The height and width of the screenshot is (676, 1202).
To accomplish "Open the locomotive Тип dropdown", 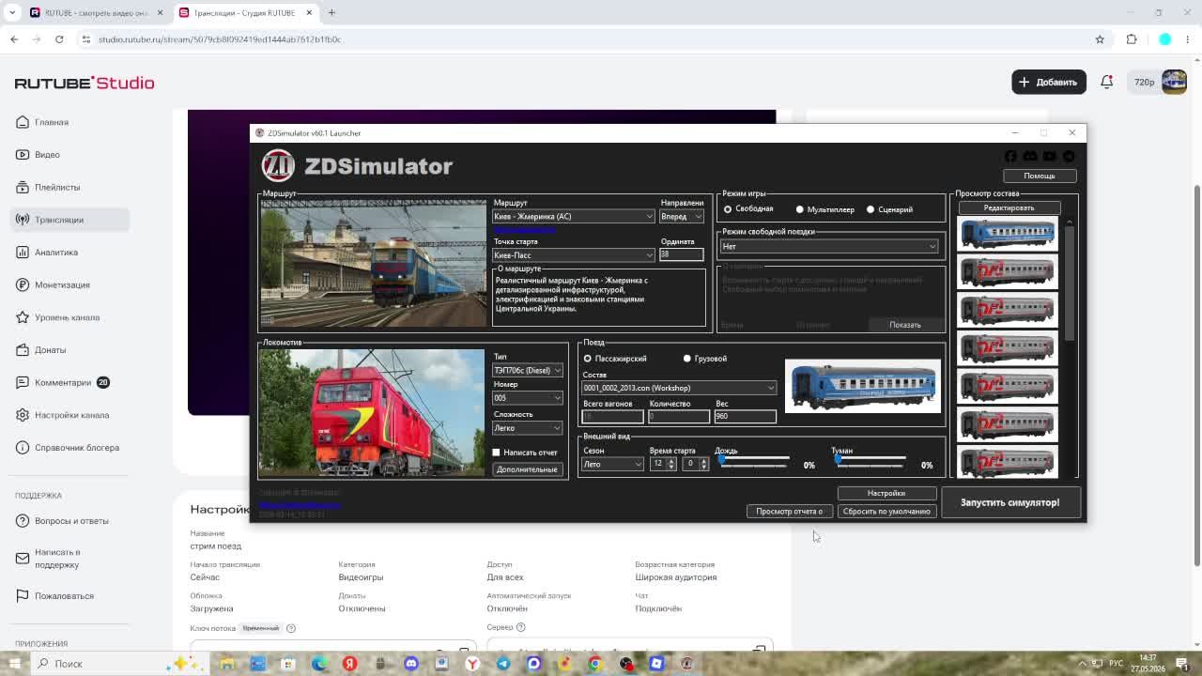I will pyautogui.click(x=528, y=371).
